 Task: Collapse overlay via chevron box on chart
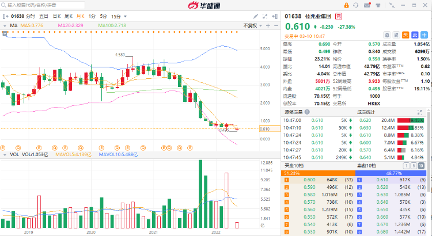coord(5,33)
